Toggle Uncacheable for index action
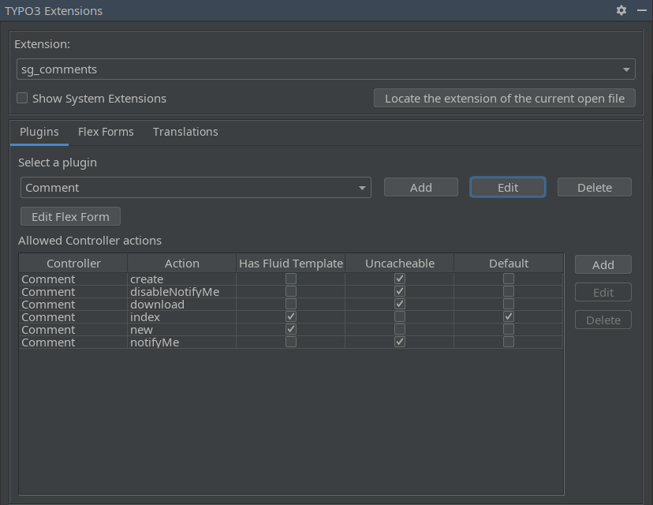Viewport: 653px width, 505px height. tap(400, 316)
